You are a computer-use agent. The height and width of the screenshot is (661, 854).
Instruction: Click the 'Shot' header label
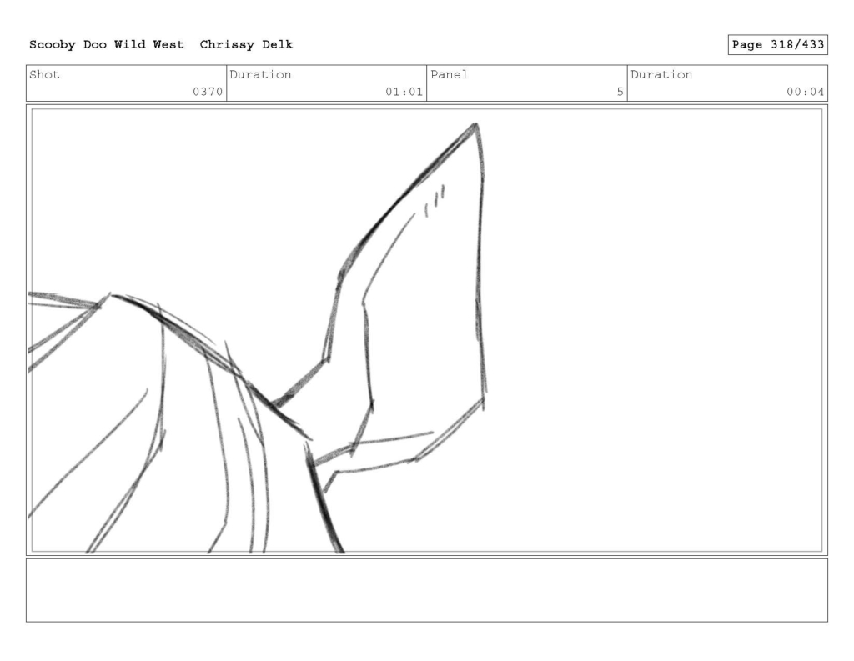[x=44, y=74]
